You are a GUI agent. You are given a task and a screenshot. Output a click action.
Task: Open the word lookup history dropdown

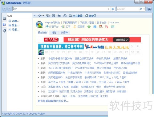(108, 9)
